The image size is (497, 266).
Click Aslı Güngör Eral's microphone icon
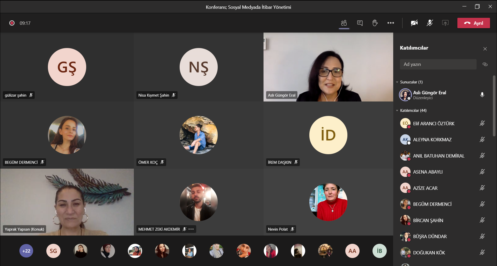(482, 95)
